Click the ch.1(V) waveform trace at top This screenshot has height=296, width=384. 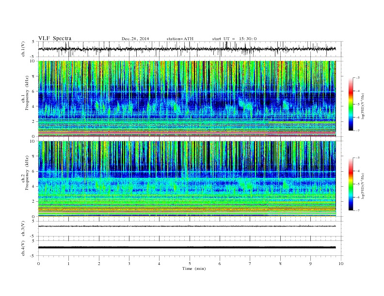(x=187, y=49)
